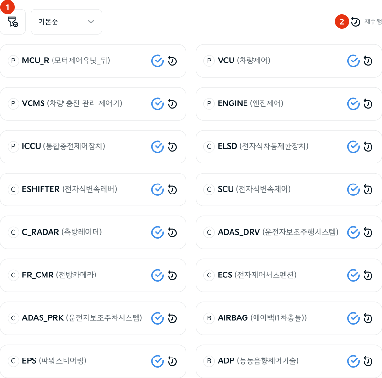Screen dimensions: 382x378
Task: Select the ESHIFTER (전자식변속레버) label
Action: [69, 189]
